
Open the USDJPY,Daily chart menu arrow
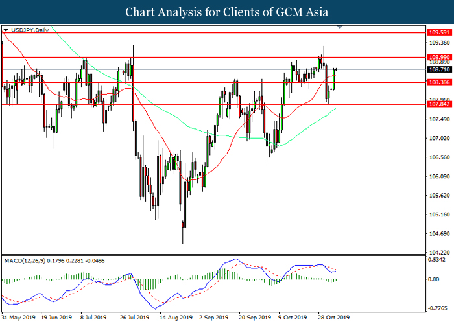pyautogui.click(x=6, y=30)
